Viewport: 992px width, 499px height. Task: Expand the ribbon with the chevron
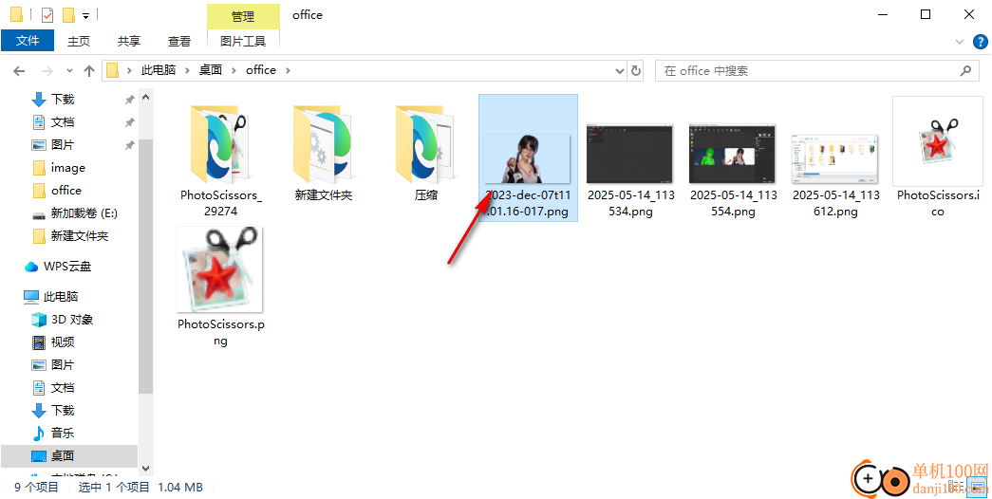pos(959,42)
